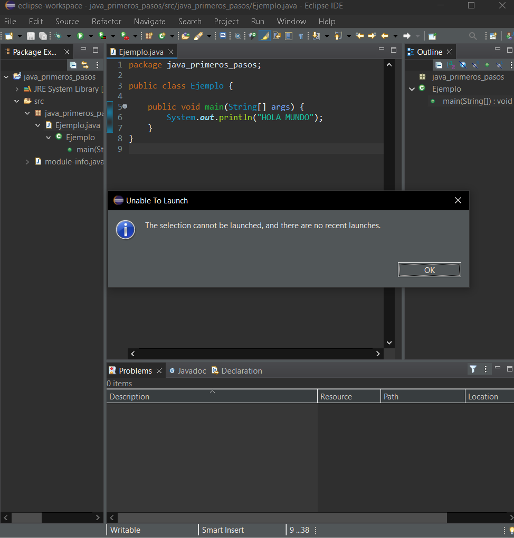Switch to the Javadoc tab
Viewport: 514px width, 538px height.
coord(187,370)
